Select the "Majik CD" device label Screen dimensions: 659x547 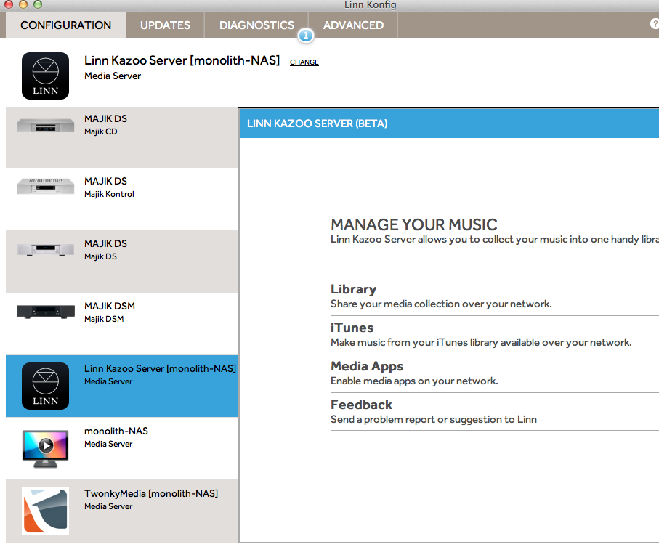click(x=101, y=131)
